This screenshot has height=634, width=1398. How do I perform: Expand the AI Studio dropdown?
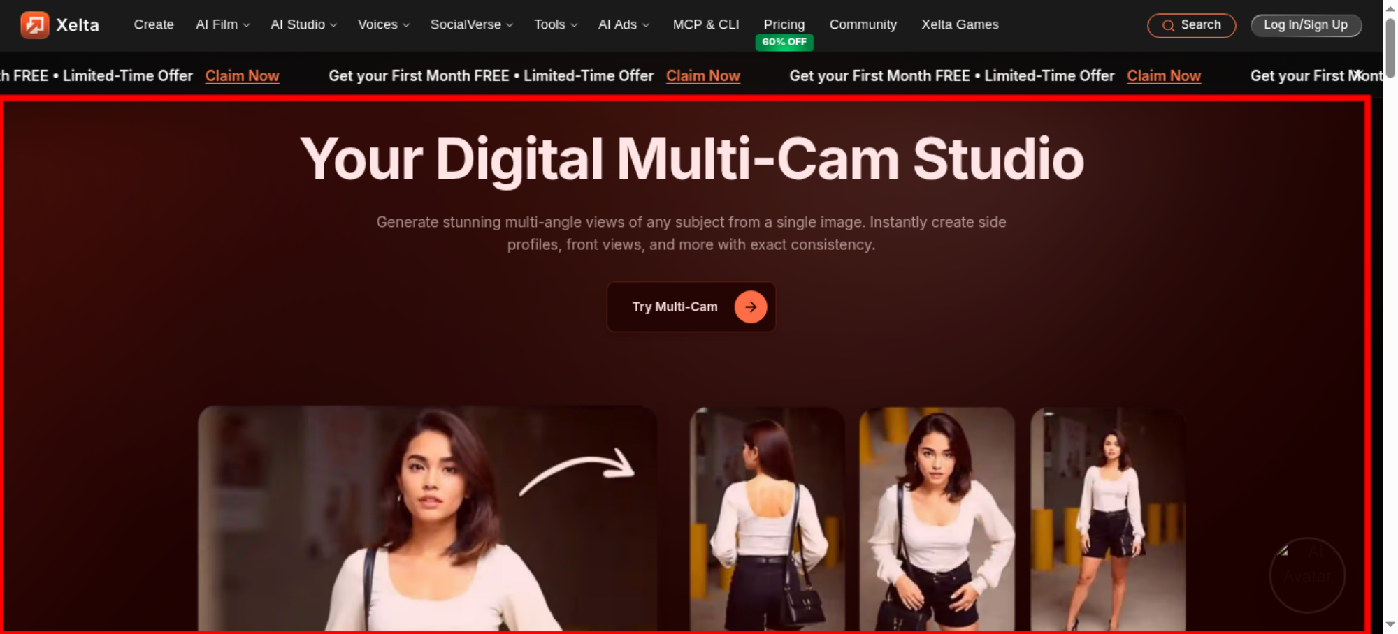303,24
